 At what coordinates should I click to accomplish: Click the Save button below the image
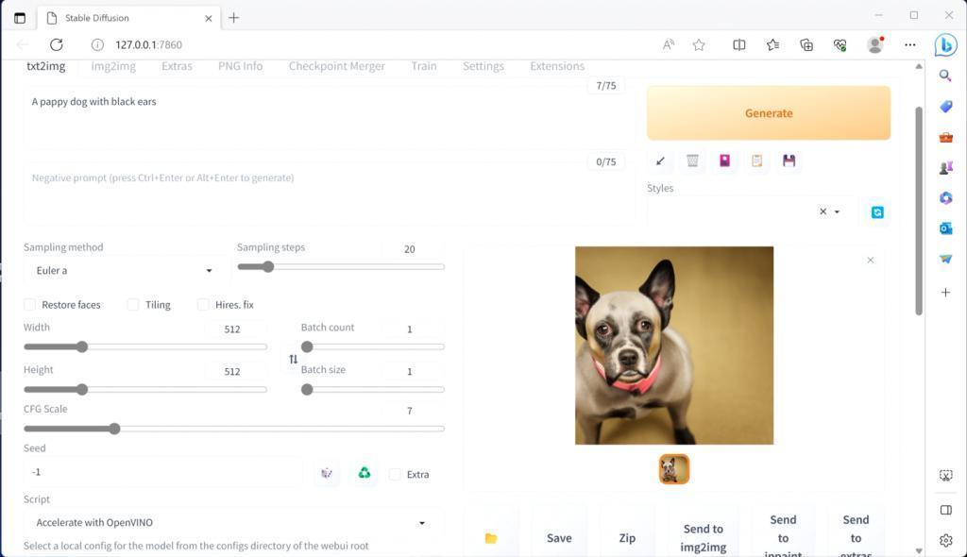tap(559, 538)
